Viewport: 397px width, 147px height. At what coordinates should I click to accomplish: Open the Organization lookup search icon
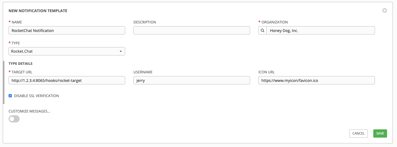point(262,31)
